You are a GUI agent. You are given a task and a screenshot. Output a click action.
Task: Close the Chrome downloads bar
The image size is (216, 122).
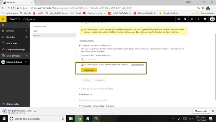(213, 111)
